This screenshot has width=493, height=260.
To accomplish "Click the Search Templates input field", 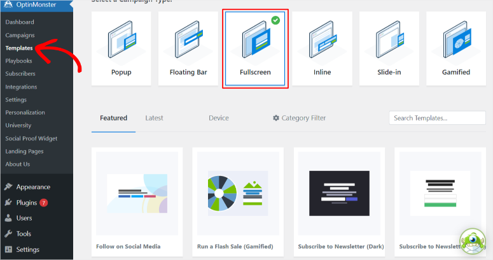I will pos(436,118).
